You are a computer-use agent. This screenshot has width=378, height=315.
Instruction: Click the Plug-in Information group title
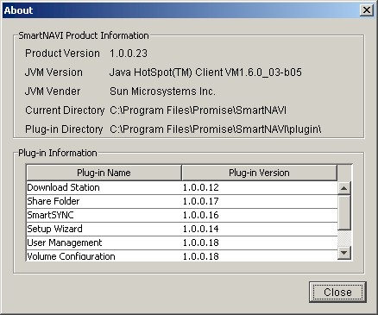[58, 153]
